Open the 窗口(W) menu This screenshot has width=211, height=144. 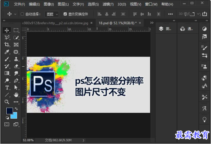point(151,4)
